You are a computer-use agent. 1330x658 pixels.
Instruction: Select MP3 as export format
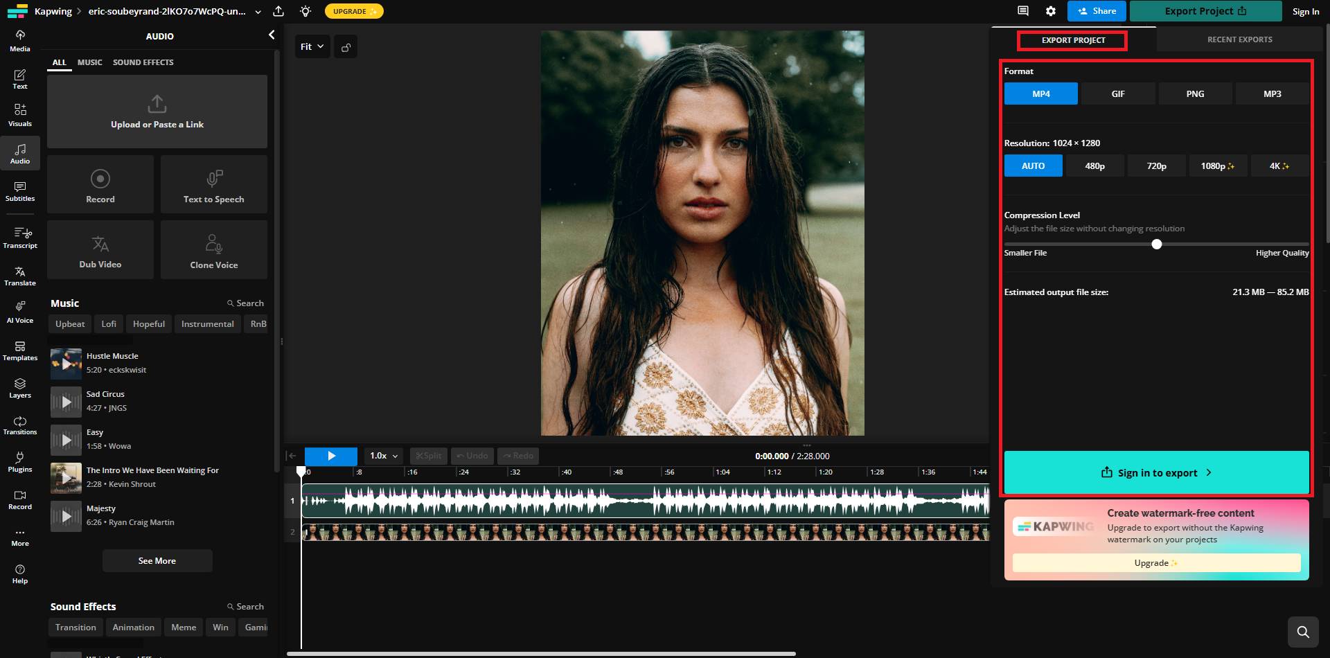coord(1272,93)
